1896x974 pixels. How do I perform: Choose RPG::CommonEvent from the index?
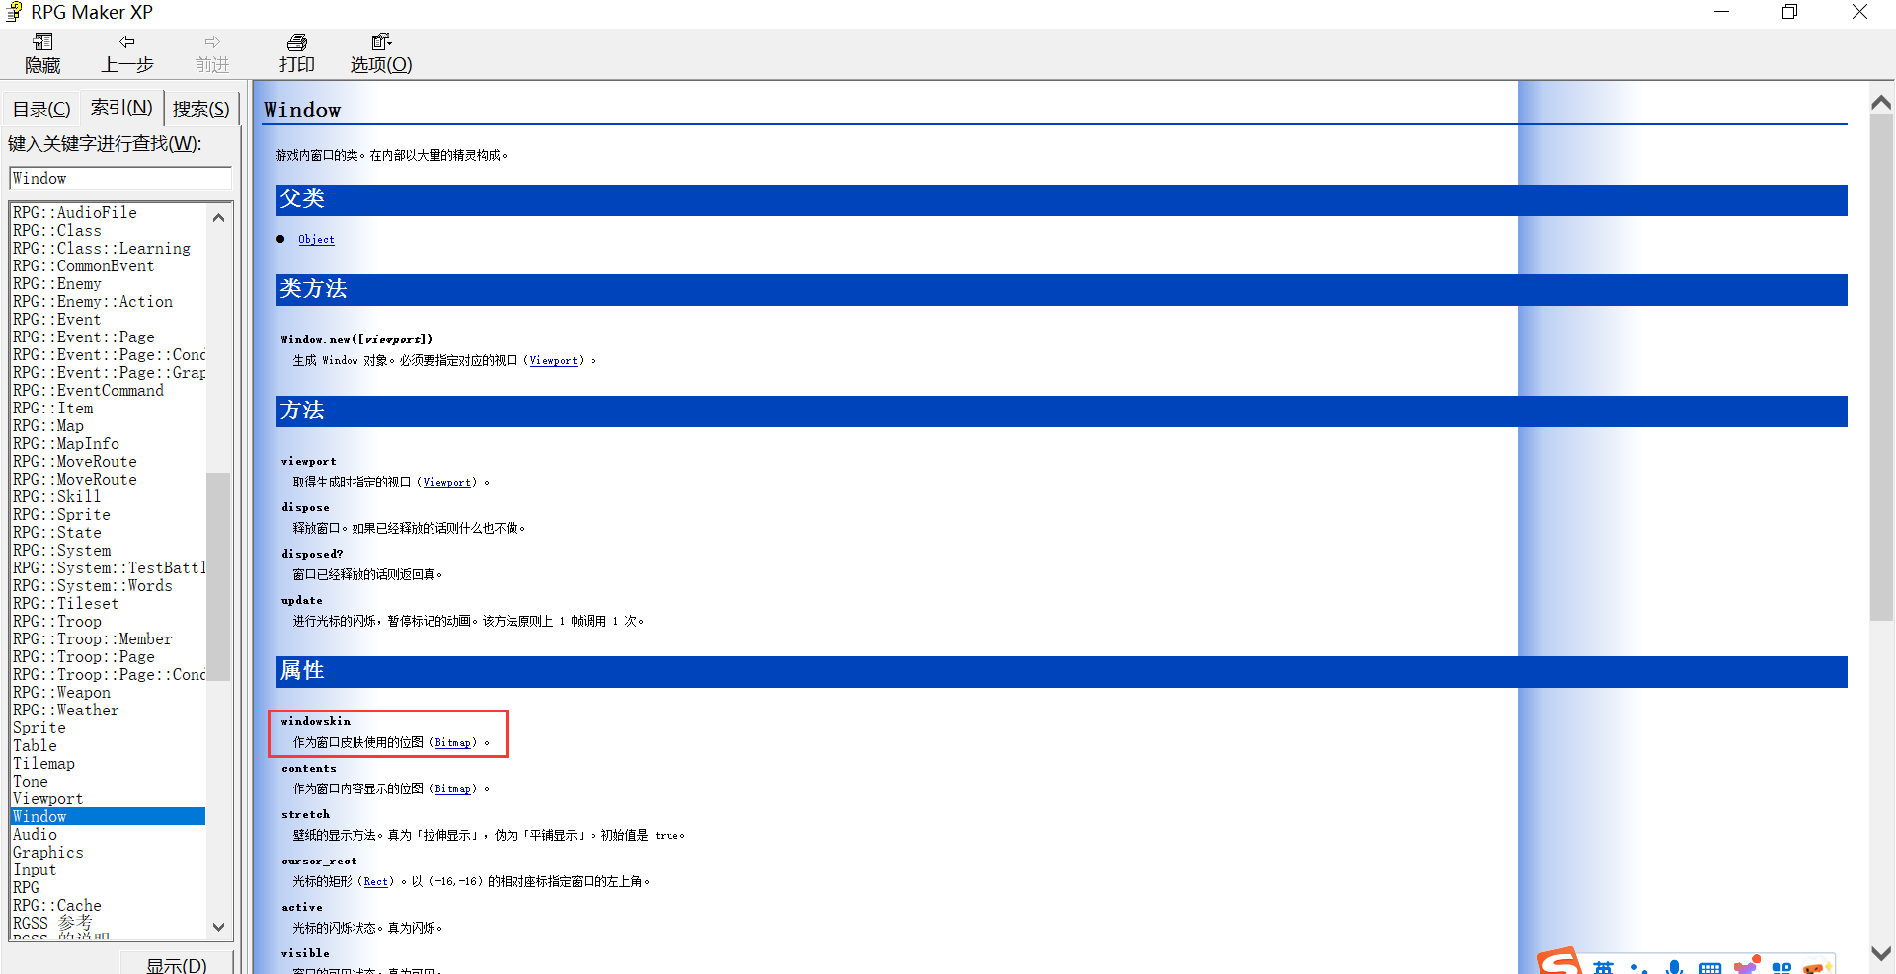pos(83,266)
